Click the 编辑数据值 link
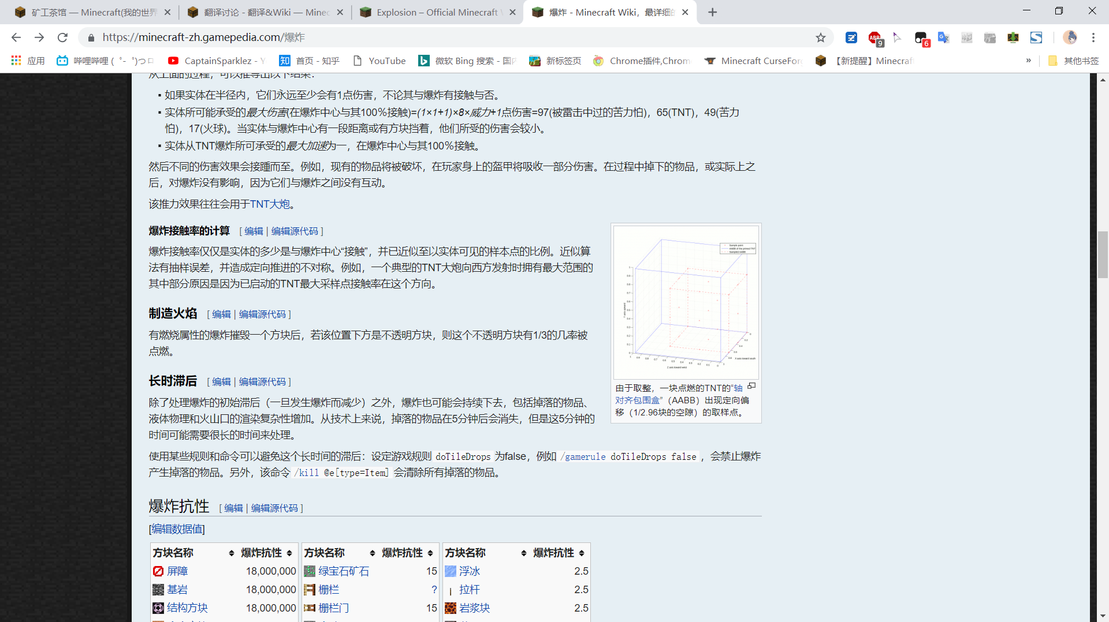 (177, 529)
